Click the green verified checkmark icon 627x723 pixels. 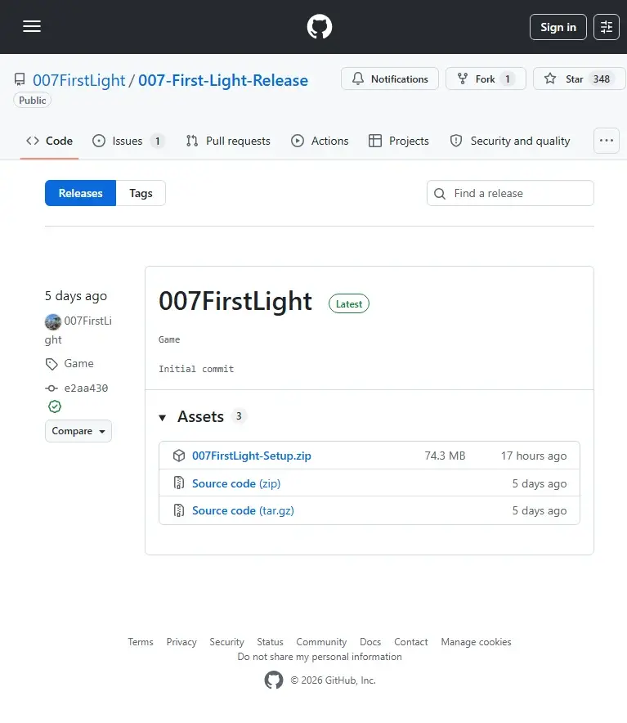tap(55, 406)
